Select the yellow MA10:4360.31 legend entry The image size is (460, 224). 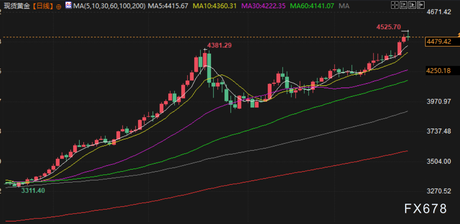click(x=216, y=6)
